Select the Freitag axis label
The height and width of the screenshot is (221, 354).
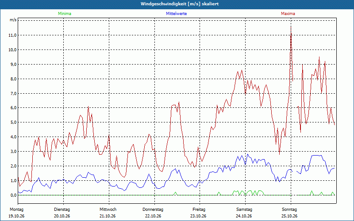pos(199,210)
